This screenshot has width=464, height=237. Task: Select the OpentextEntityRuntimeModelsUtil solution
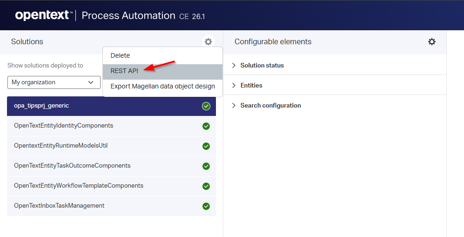pos(111,146)
